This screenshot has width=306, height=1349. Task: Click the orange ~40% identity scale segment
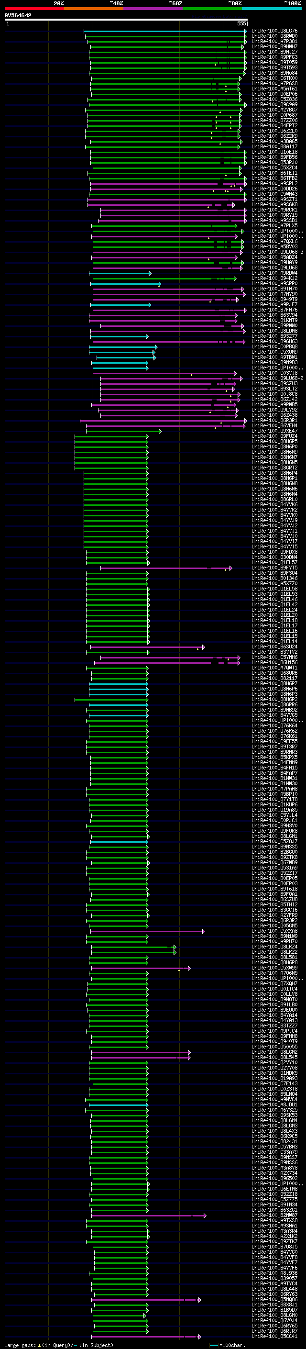click(x=94, y=9)
